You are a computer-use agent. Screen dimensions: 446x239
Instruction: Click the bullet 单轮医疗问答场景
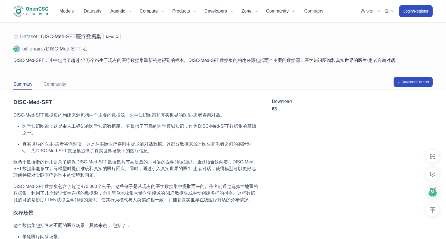tap(41, 236)
